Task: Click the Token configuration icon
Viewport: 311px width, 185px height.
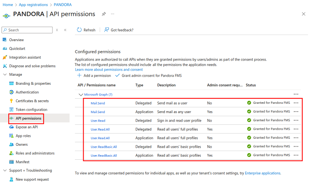Action: point(11,110)
